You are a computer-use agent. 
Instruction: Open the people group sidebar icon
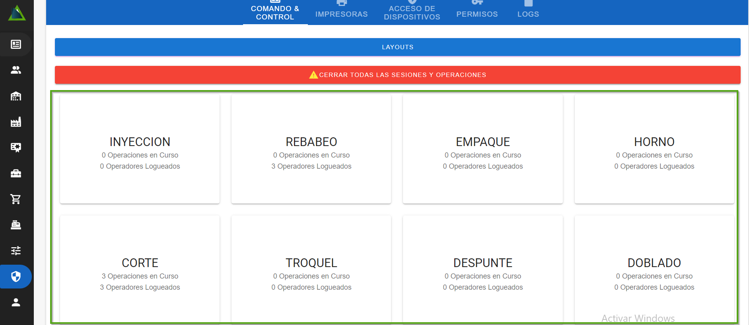16,70
